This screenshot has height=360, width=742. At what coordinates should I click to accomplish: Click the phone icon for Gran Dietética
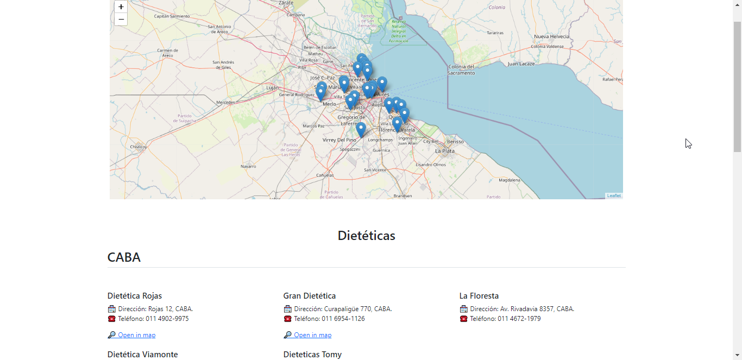pos(288,319)
